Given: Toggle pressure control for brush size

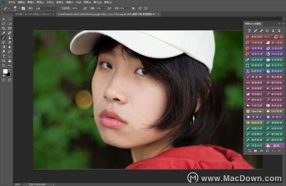Looking at the screenshot, I should [x=140, y=8].
